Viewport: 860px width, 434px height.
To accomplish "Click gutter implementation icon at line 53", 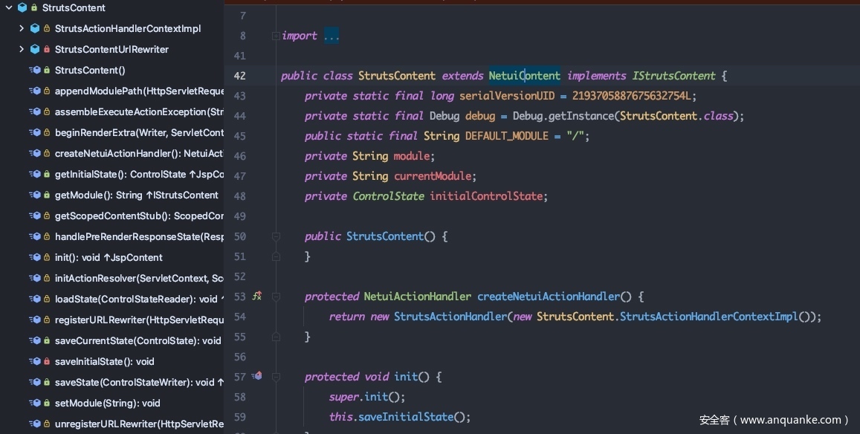I will [x=257, y=296].
